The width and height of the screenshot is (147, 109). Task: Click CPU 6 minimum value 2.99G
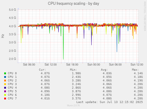(x=76, y=95)
